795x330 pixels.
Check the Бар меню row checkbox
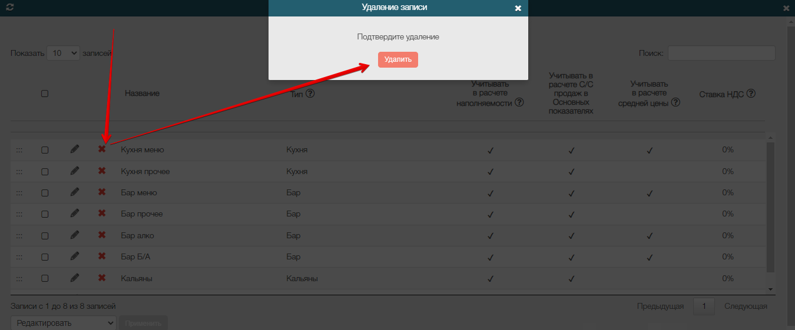click(45, 193)
